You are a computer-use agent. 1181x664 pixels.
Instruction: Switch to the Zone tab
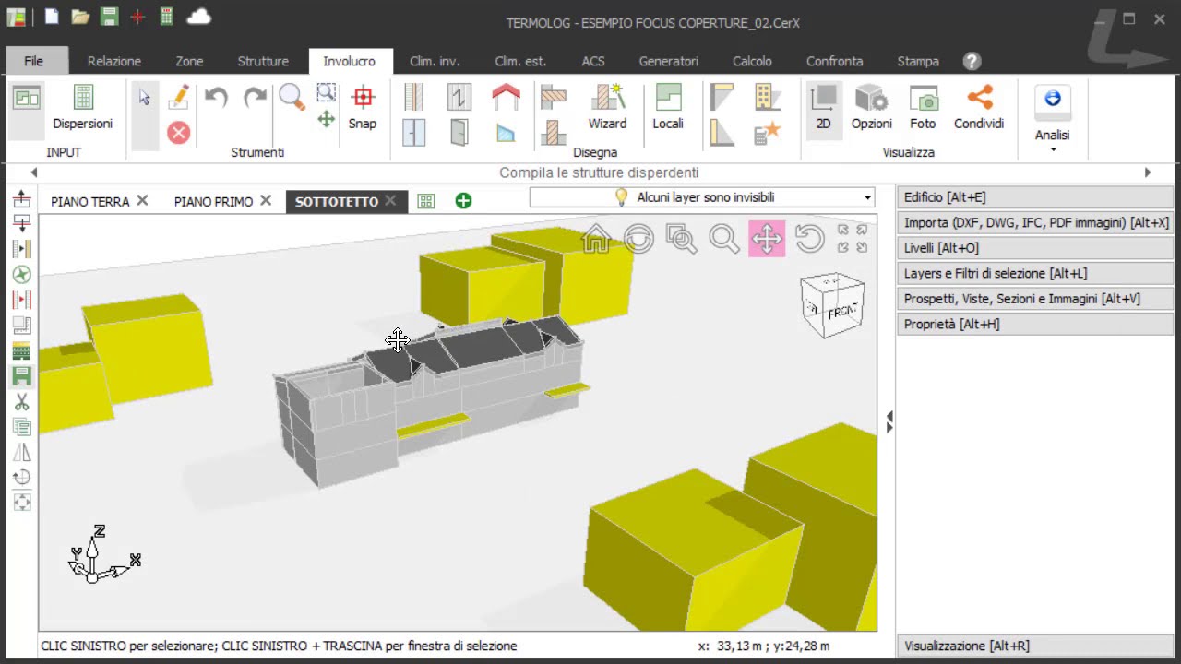coord(189,61)
